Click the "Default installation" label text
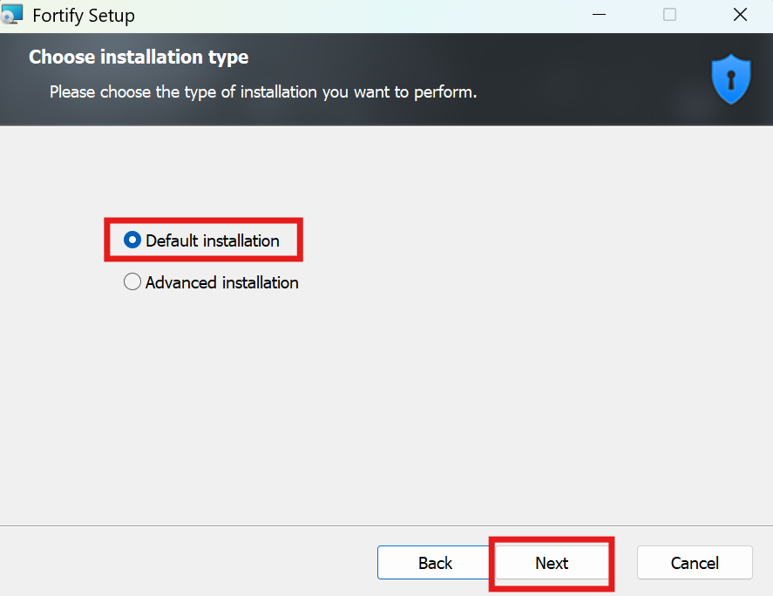This screenshot has width=773, height=596. point(212,240)
